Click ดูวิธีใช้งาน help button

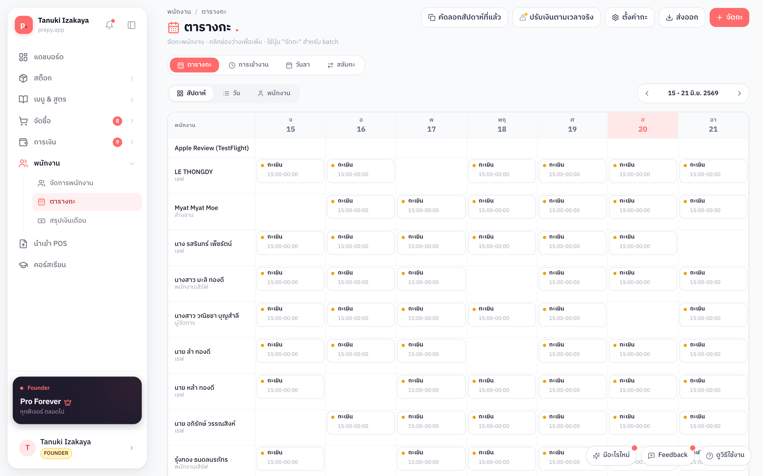point(725,455)
